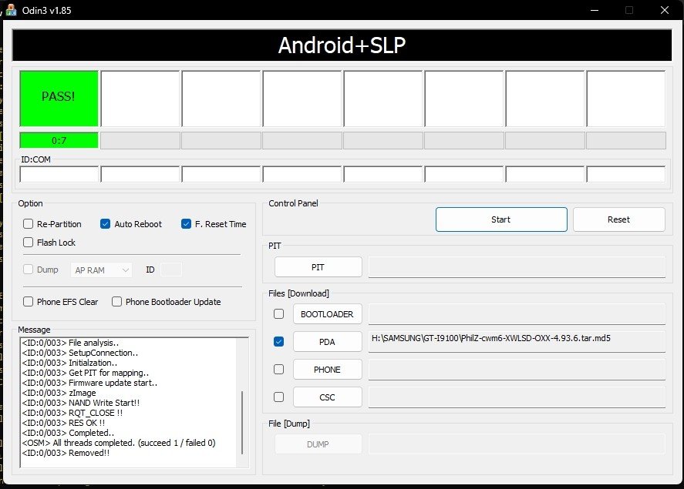Enable Phone Bootloader Update checkbox
684x489 pixels.
point(117,302)
